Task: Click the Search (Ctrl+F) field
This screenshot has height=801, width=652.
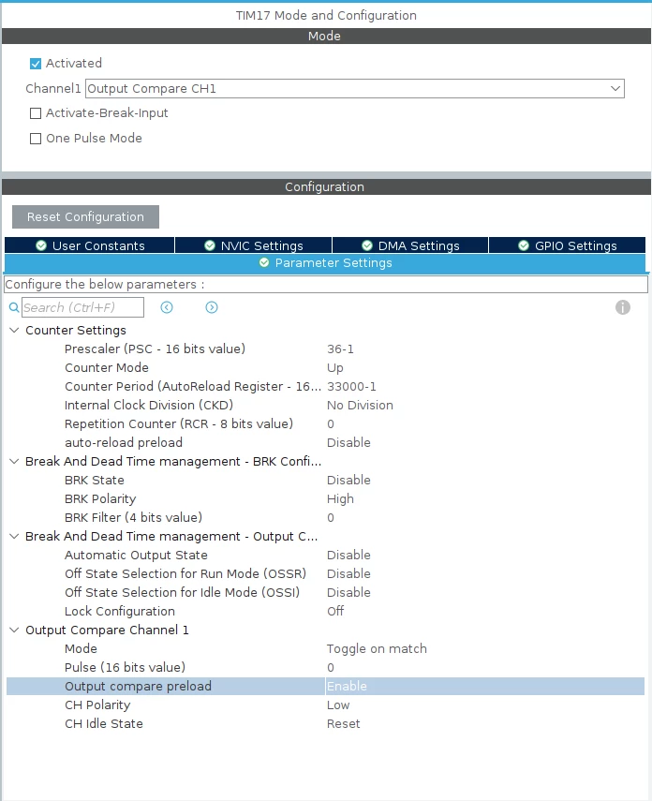Action: [x=82, y=307]
